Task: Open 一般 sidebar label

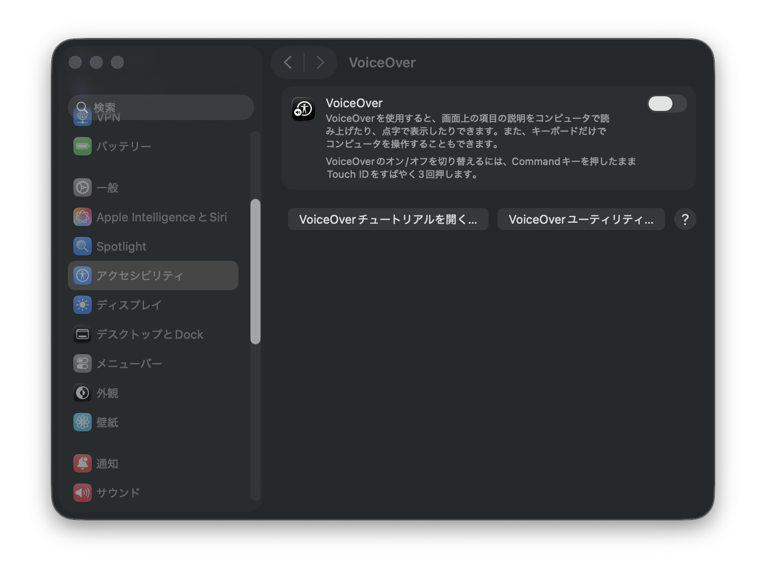Action: click(107, 187)
